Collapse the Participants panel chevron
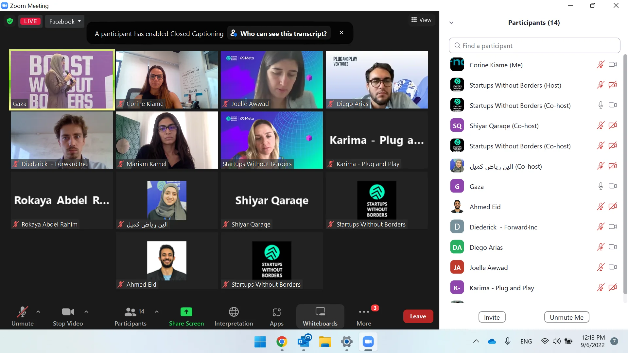The image size is (628, 353). 451,23
